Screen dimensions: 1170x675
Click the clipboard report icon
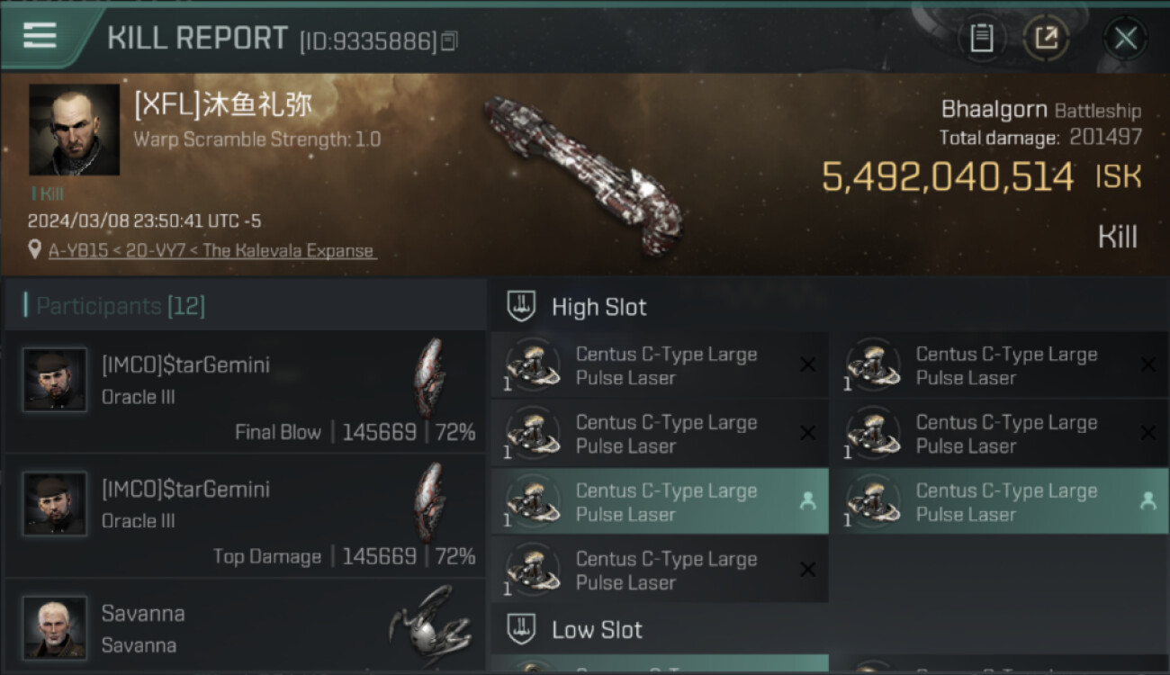pyautogui.click(x=981, y=39)
